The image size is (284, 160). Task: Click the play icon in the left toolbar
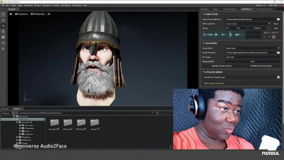(x=3, y=49)
